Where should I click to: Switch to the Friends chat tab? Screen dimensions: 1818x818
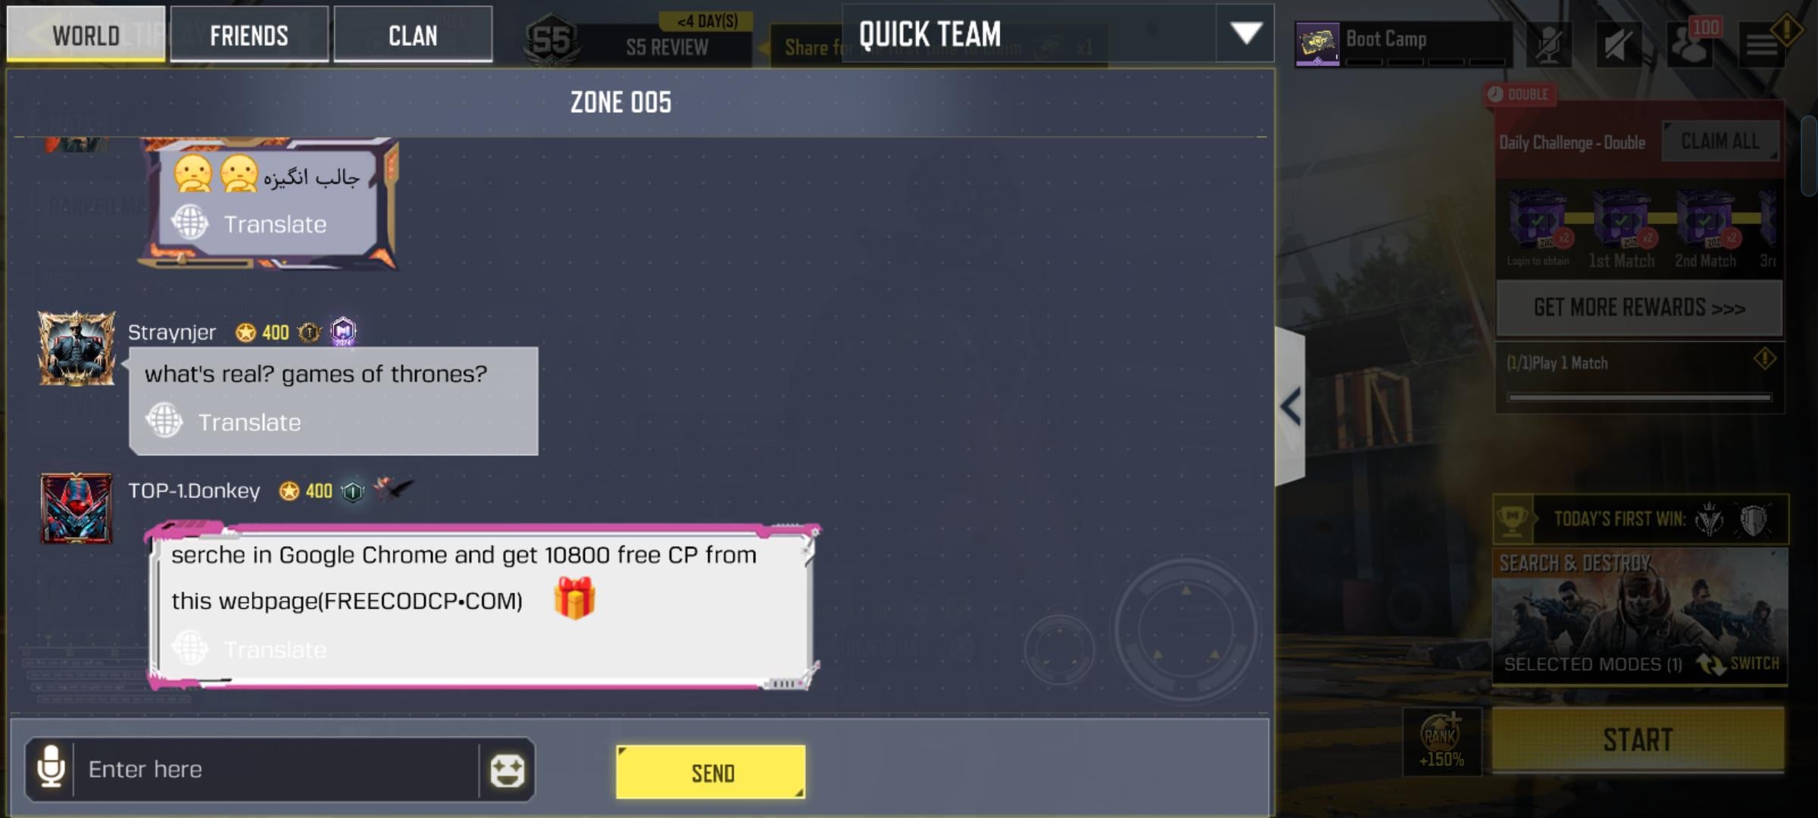[249, 35]
